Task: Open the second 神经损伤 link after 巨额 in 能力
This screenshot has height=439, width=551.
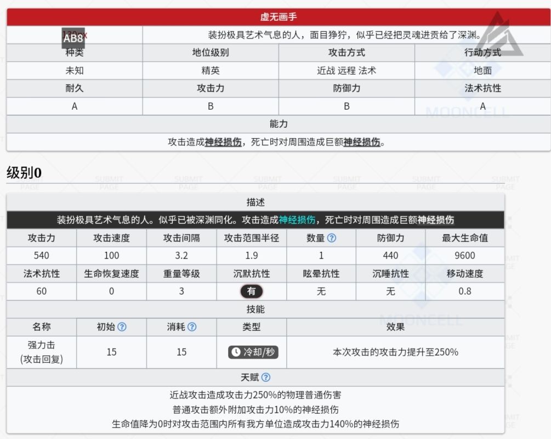Action: click(362, 142)
